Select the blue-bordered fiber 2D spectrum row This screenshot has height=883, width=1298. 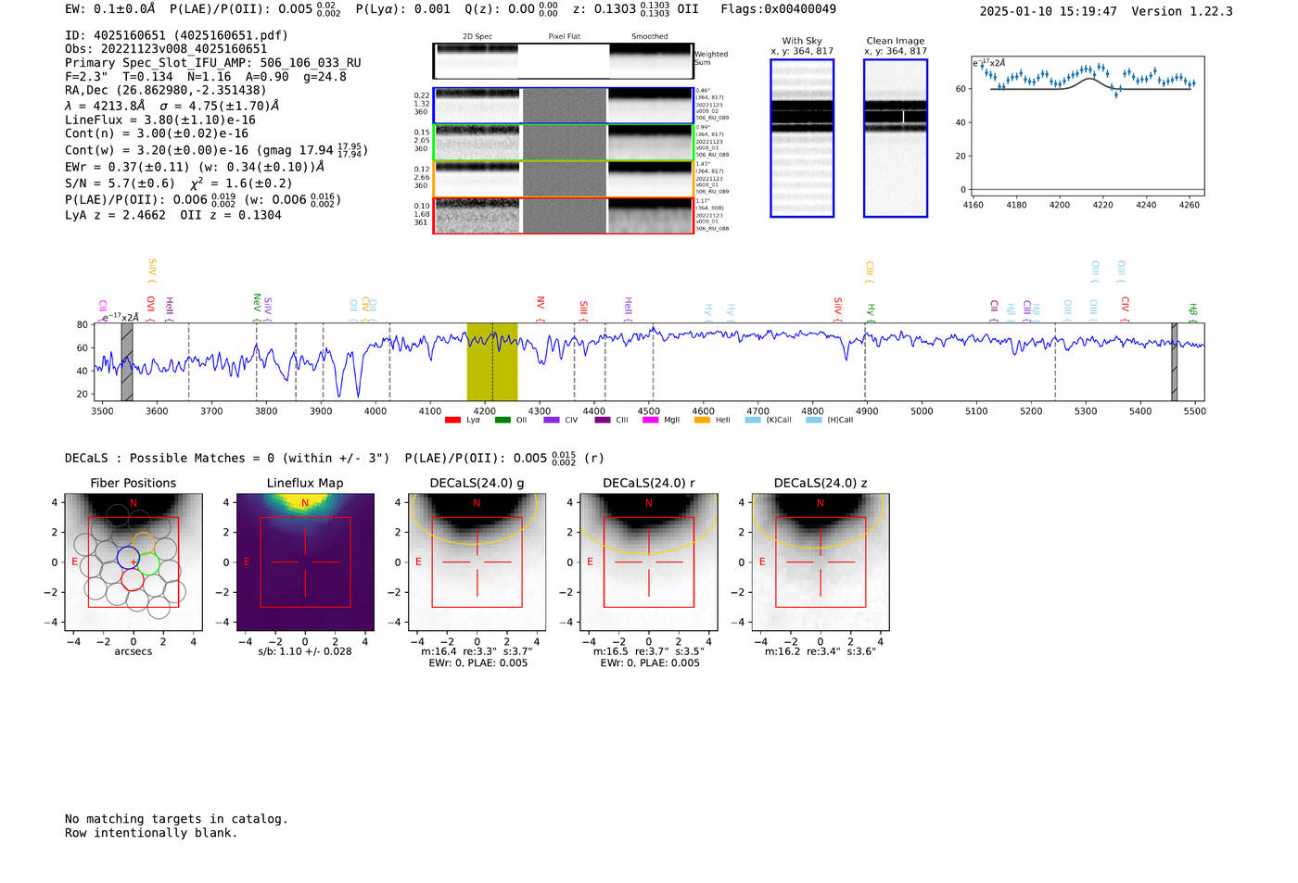point(563,106)
